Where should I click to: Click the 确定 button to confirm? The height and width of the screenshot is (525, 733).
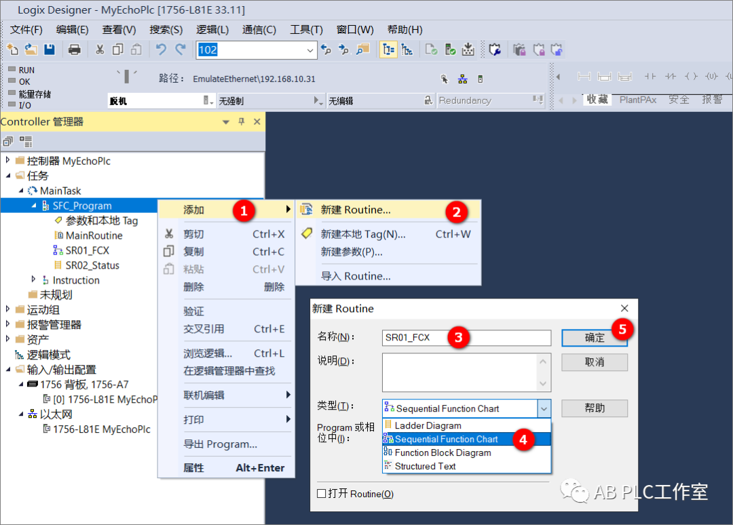(x=594, y=338)
